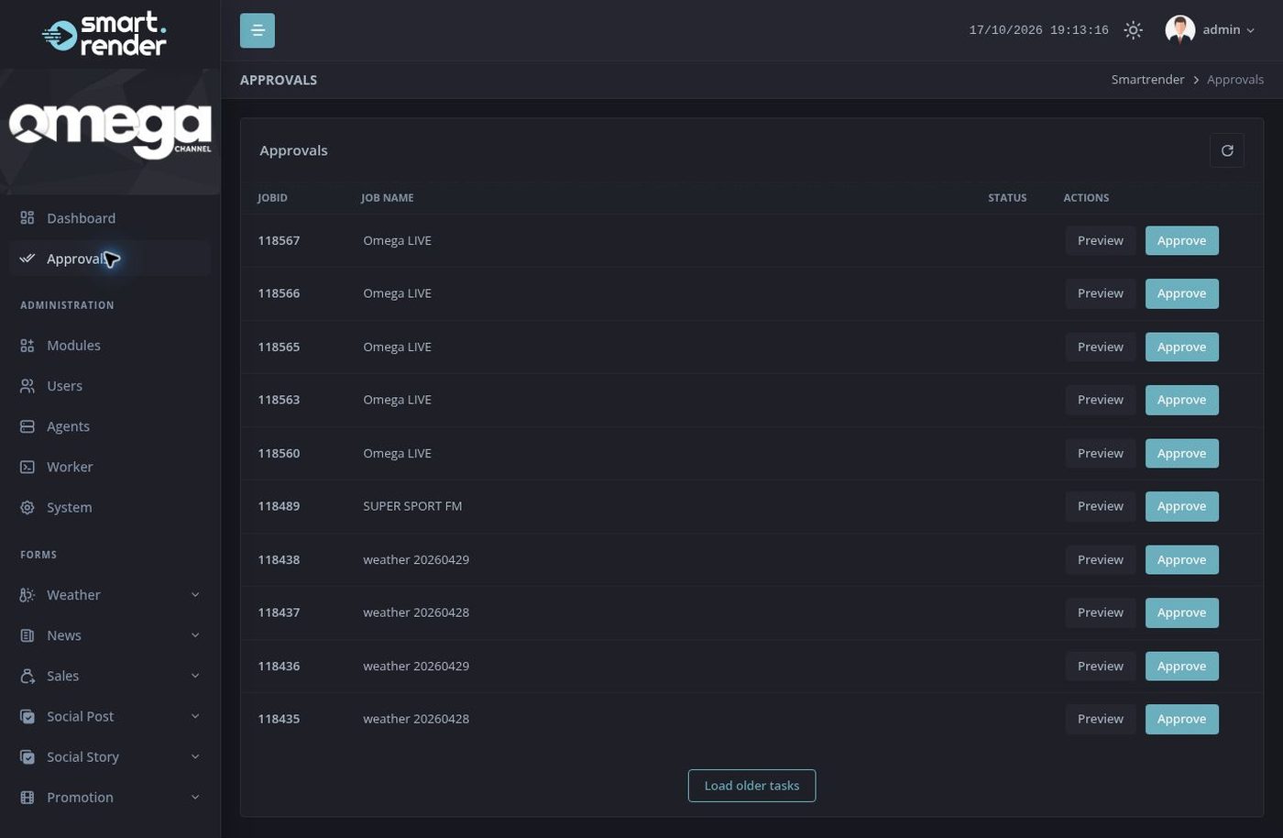This screenshot has width=1283, height=838.
Task: Expand the News forms menu
Action: 110,635
